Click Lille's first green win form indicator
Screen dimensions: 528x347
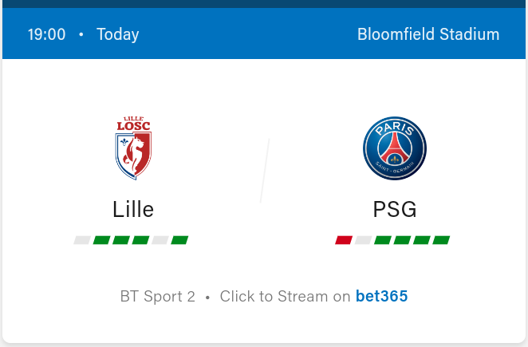[102, 240]
